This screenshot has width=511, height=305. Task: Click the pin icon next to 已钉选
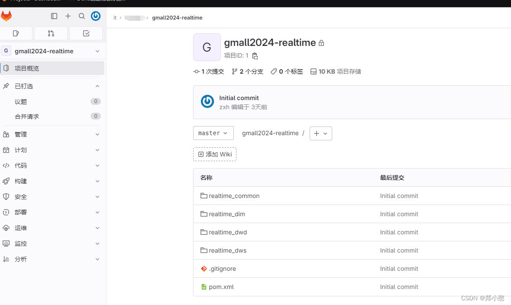pos(6,86)
